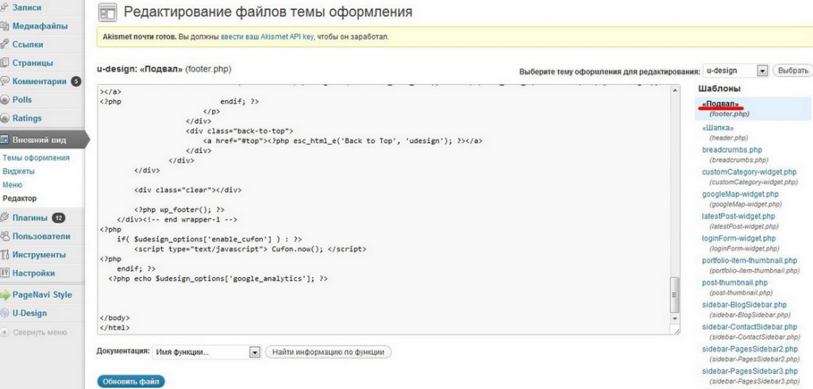Click Свернуть меню collapse link
Screen dimensions: 813x389
[40, 333]
